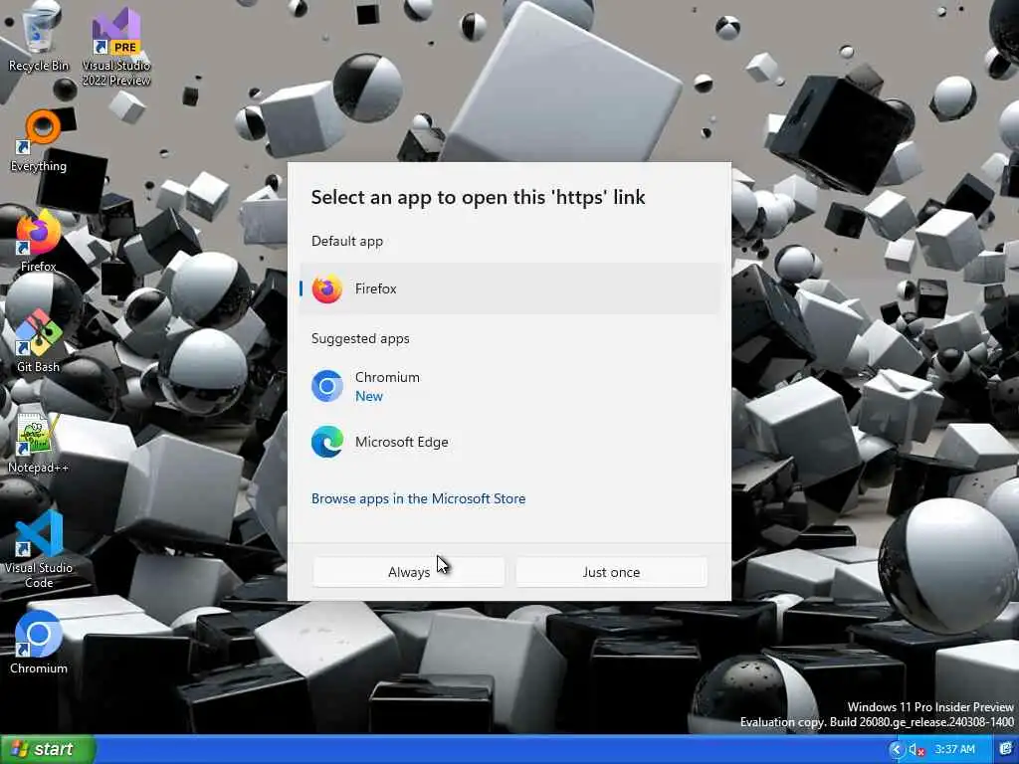Click the muted volume tray icon

click(917, 750)
